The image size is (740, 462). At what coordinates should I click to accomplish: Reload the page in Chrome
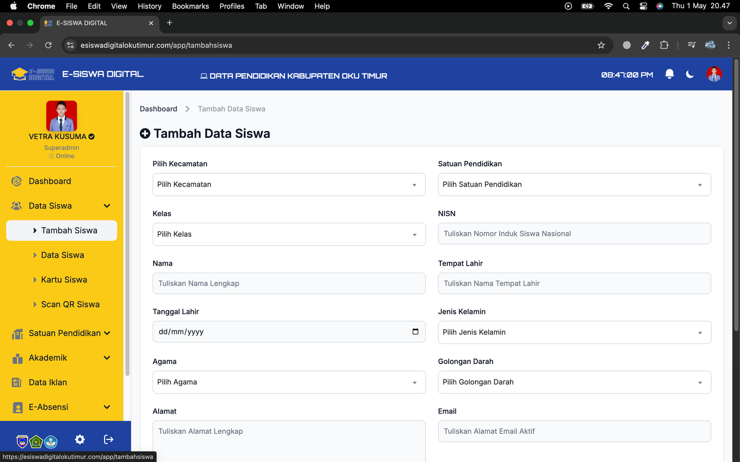(48, 45)
